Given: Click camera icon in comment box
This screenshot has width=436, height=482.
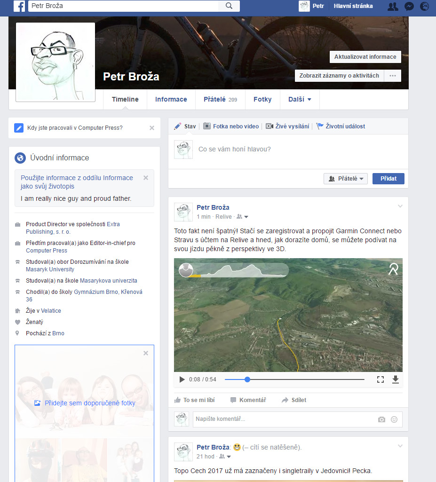Looking at the screenshot, I should point(382,419).
